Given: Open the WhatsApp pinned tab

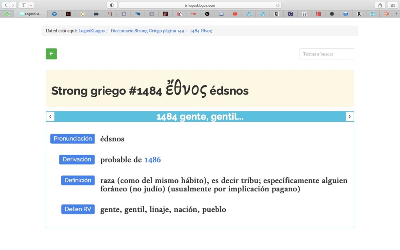Looking at the screenshot, I should (7, 14).
